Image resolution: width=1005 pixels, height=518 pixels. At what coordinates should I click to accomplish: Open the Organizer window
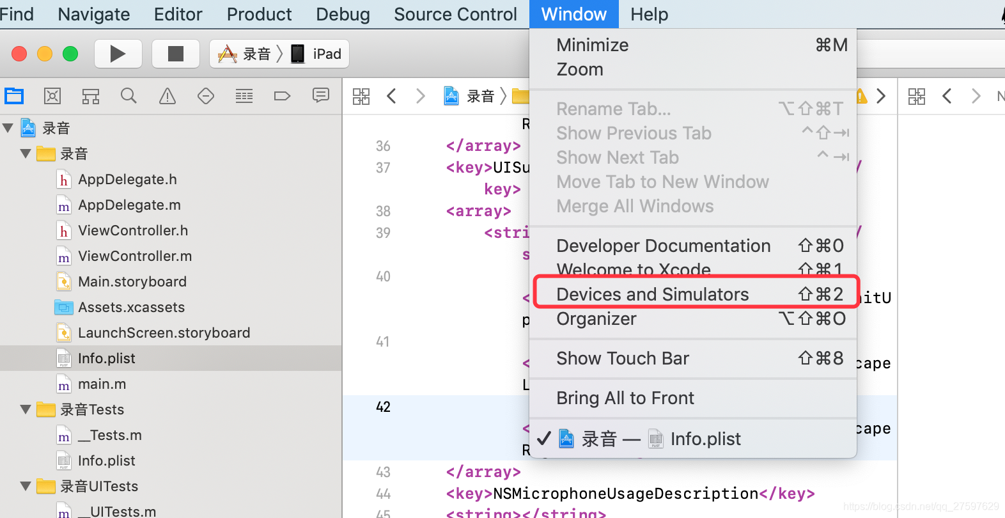[x=693, y=318]
